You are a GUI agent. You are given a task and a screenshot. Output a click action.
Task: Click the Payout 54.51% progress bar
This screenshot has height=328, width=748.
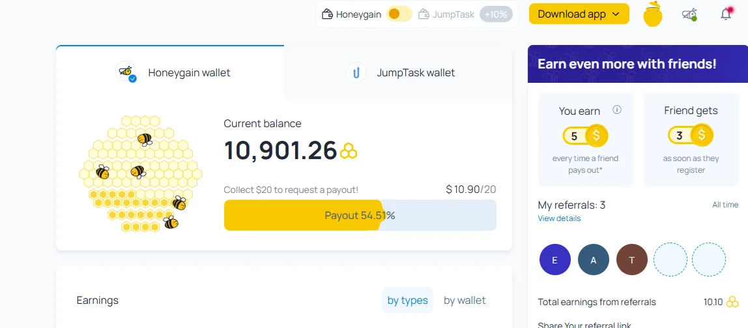coord(360,215)
